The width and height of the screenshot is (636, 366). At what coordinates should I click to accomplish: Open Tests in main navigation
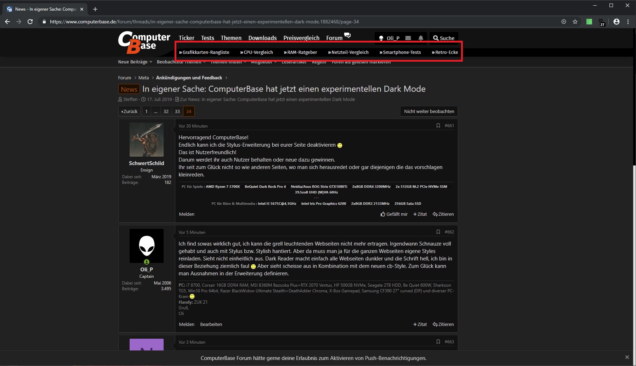(x=208, y=38)
